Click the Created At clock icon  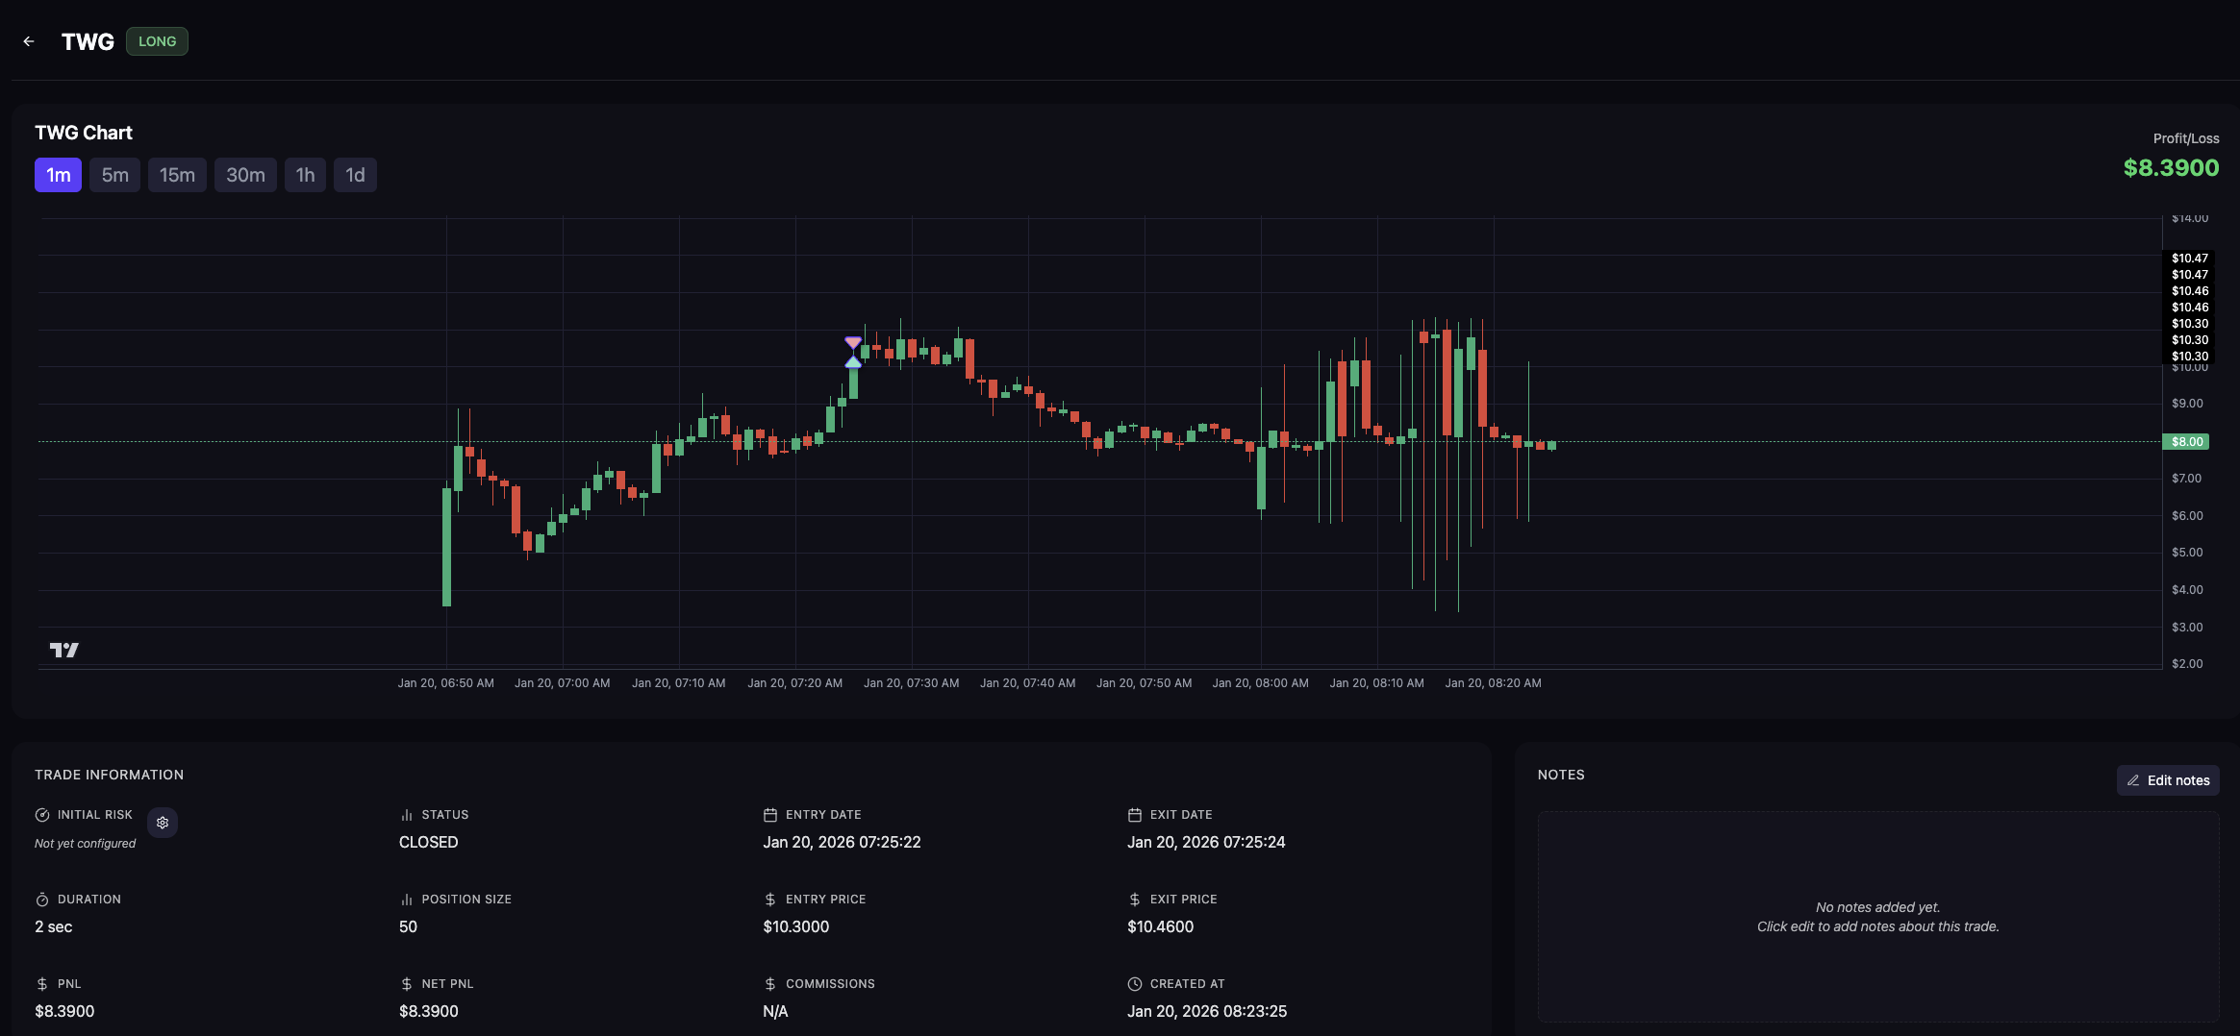click(1135, 984)
